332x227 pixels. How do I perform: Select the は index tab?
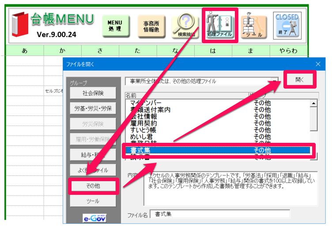point(213,51)
